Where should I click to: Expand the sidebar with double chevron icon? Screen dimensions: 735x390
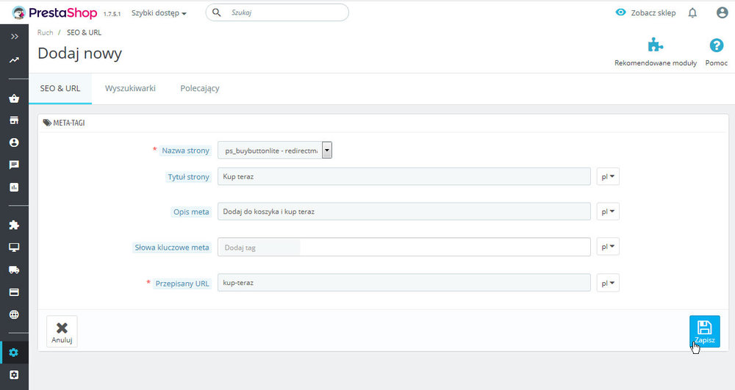pyautogui.click(x=15, y=37)
